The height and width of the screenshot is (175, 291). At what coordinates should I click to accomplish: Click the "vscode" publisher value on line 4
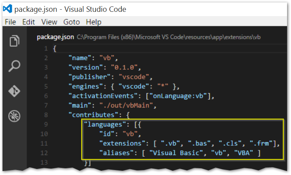click(134, 77)
